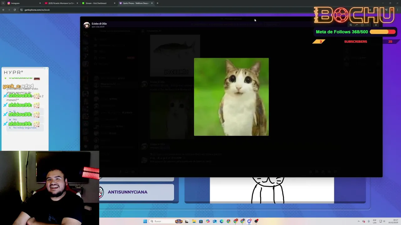Click the stick-figure drawing panel
The height and width of the screenshot is (225, 401).
point(272,190)
